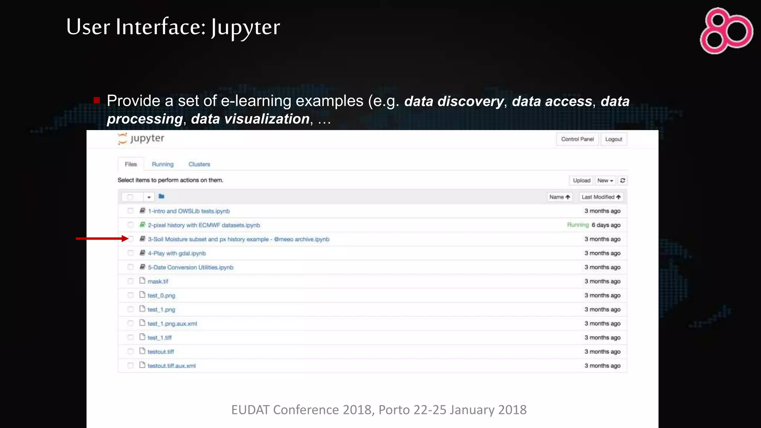This screenshot has height=428, width=761.
Task: Click the '6 days ago' modified time
Action: [x=606, y=225]
